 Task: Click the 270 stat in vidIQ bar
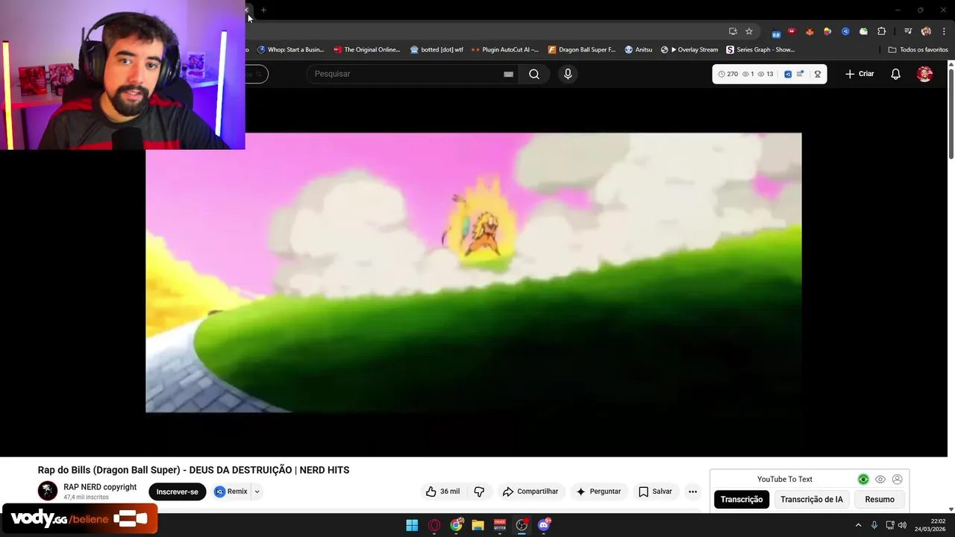coord(728,74)
